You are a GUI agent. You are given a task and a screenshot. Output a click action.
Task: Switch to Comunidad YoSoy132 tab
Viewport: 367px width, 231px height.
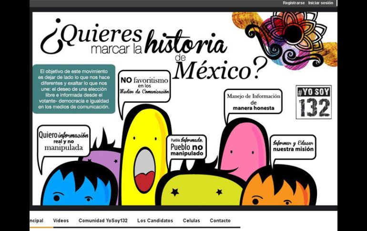click(x=102, y=221)
